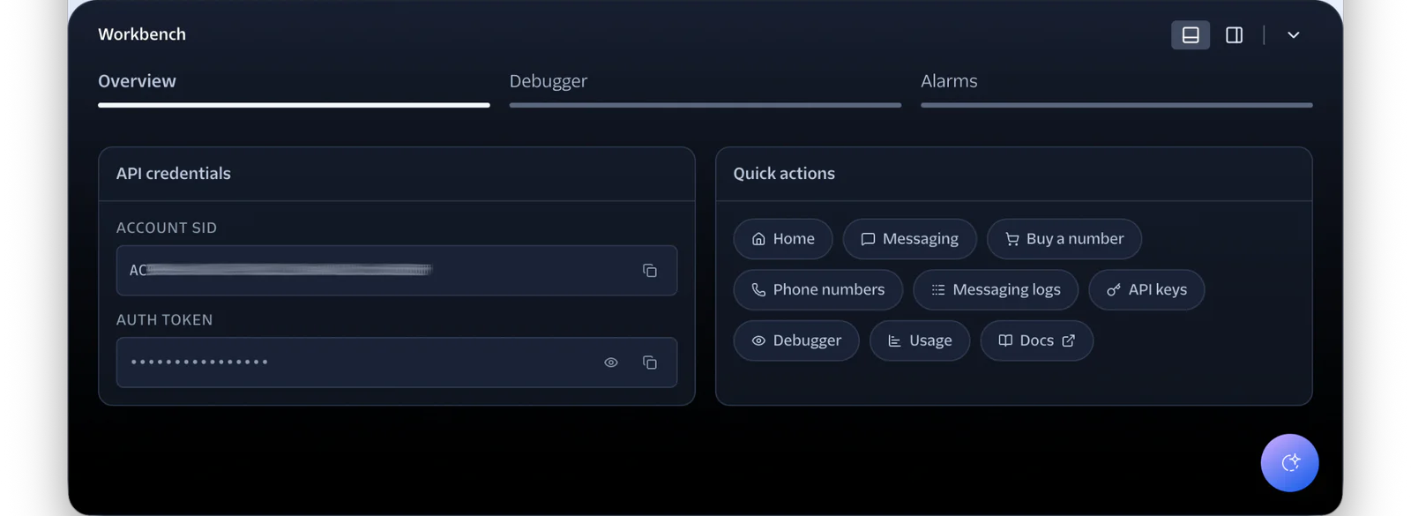This screenshot has height=516, width=1411.
Task: Launch Debugger quick action button
Action: (796, 340)
